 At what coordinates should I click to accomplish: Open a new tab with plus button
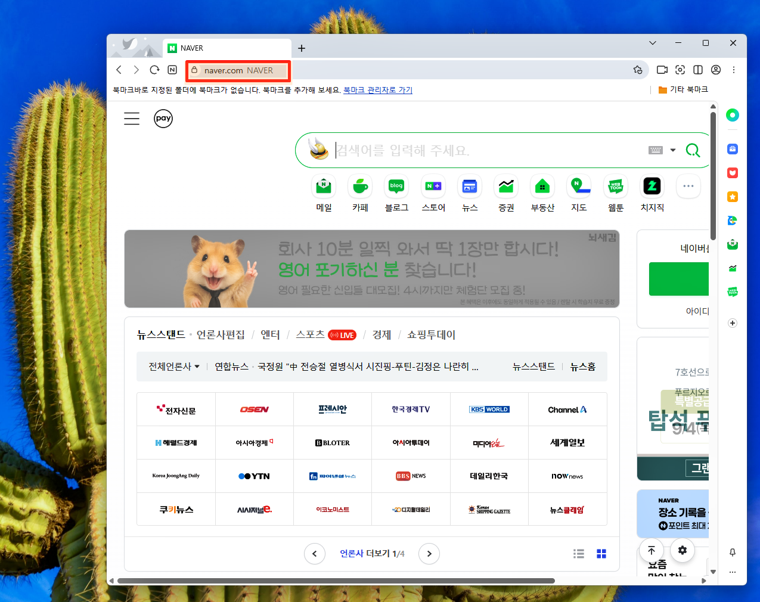point(302,48)
